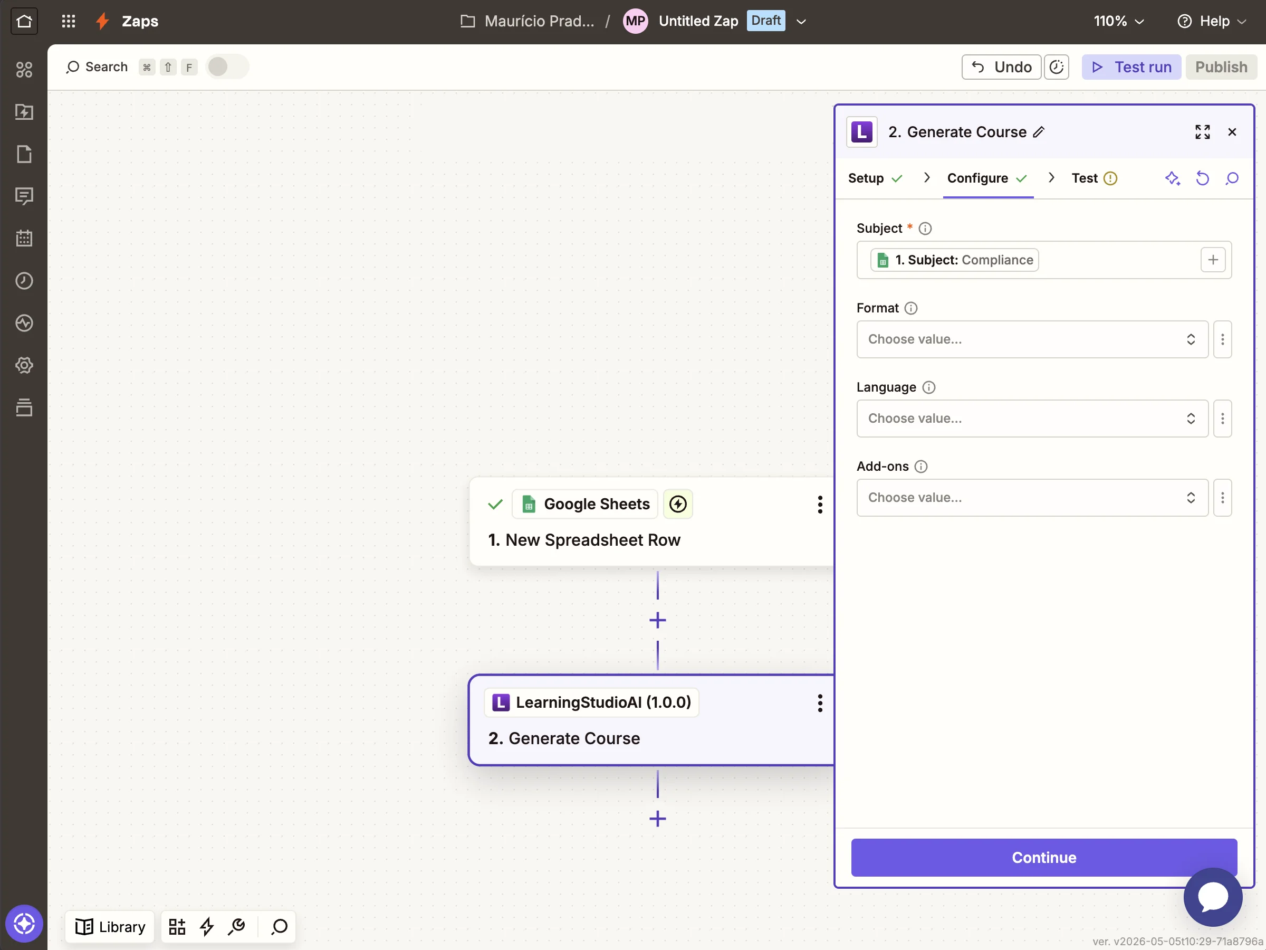Open the 110% zoom dropdown
This screenshot has width=1266, height=950.
pos(1118,21)
